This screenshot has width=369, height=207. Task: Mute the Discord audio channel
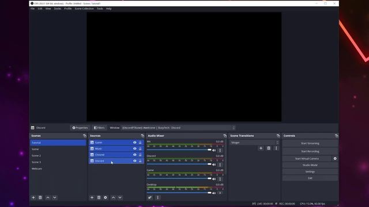[214, 165]
